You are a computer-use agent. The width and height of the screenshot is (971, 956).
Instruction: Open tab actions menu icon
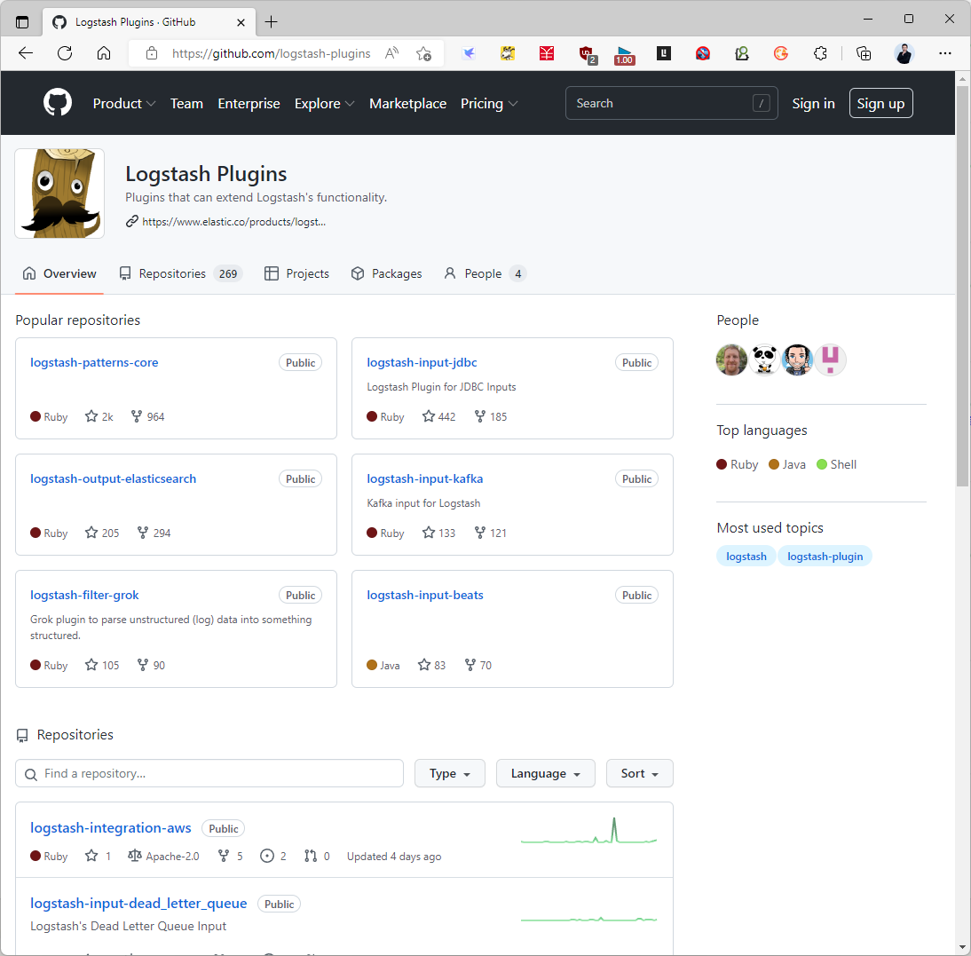22,22
